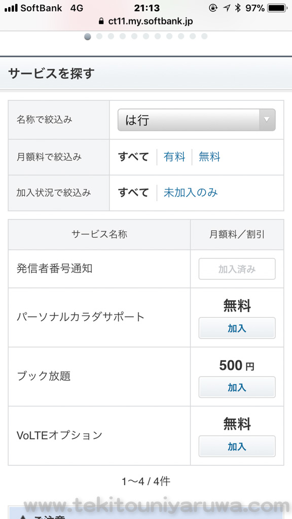Subscribe to ブック放題 via 加入 button
This screenshot has height=519, width=292.
[x=237, y=387]
